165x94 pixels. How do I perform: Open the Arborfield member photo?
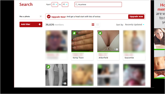[108, 41]
